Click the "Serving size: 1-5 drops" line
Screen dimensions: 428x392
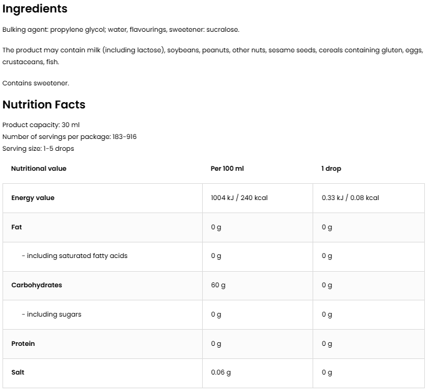pos(38,148)
